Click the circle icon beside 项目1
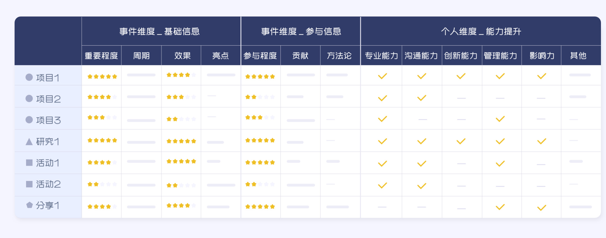606x238 pixels. (29, 77)
